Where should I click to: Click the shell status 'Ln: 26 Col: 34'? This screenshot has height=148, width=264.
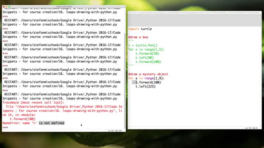(x=115, y=131)
